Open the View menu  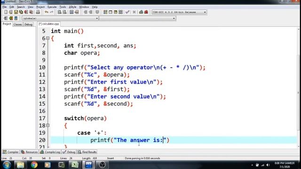[30, 7]
